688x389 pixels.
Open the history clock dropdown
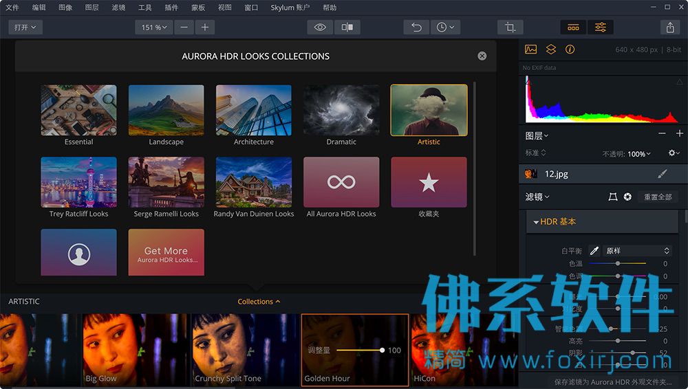445,27
